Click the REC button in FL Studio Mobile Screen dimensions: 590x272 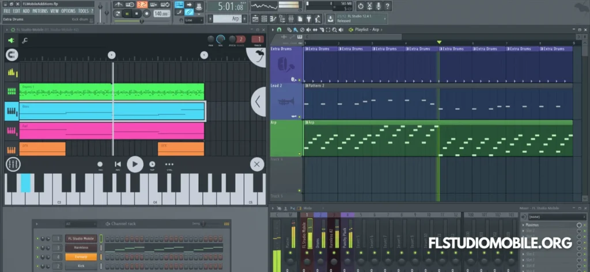coord(100,165)
